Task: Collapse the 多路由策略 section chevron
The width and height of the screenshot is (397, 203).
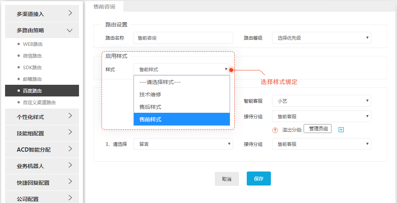Action: tap(70, 31)
